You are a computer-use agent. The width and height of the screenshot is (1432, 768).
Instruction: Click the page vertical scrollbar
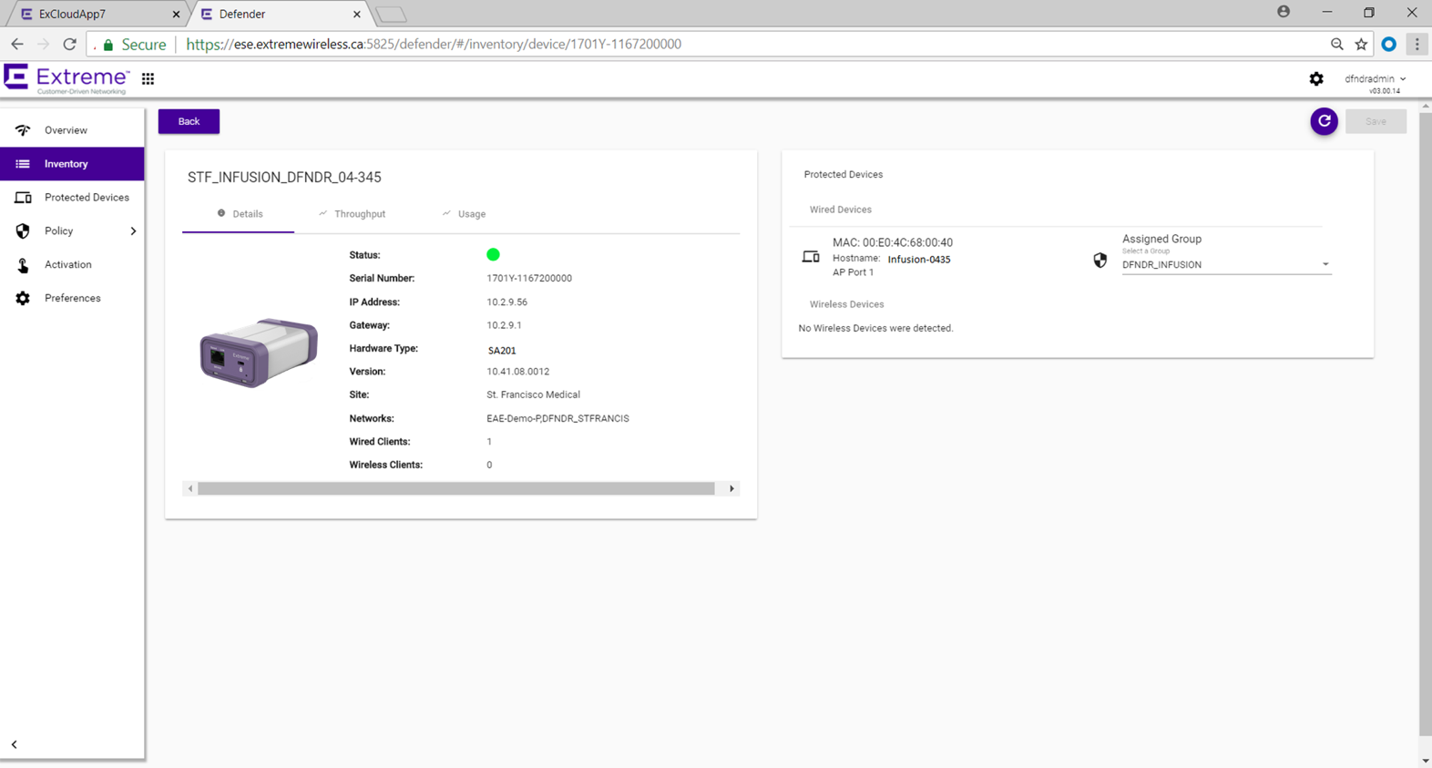click(1426, 424)
